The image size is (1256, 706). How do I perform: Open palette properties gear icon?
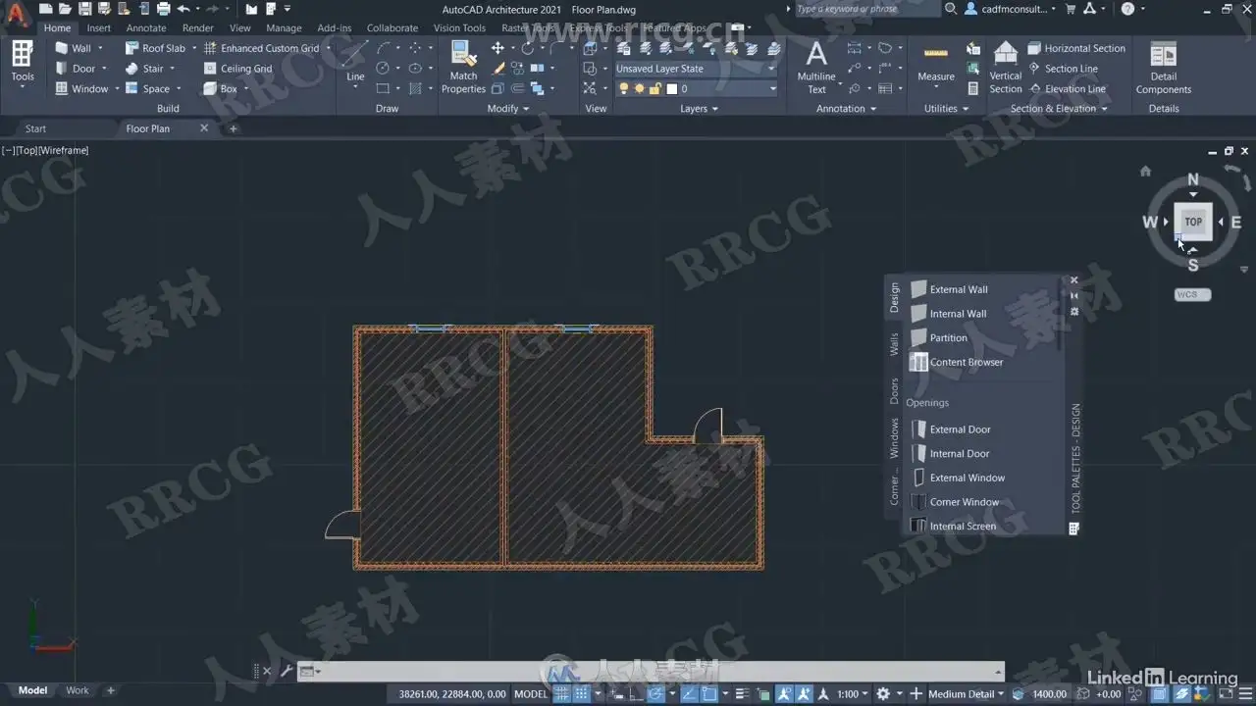coord(1074,312)
